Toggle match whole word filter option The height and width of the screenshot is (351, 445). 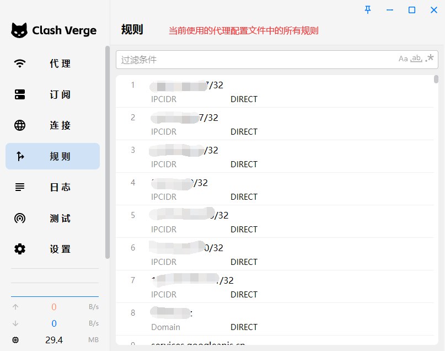(x=417, y=59)
